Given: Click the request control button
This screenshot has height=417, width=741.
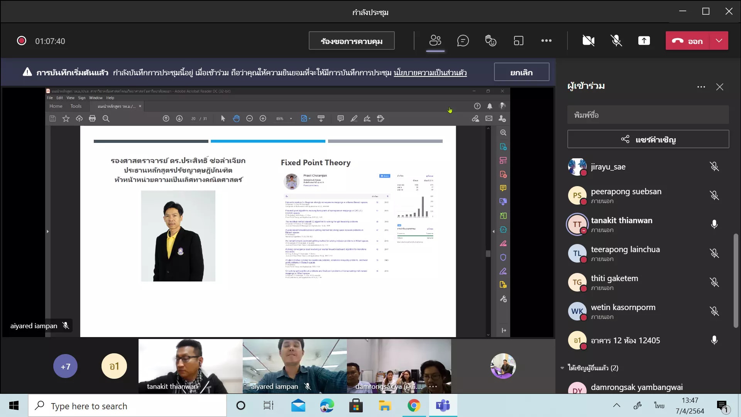Looking at the screenshot, I should coord(351,41).
